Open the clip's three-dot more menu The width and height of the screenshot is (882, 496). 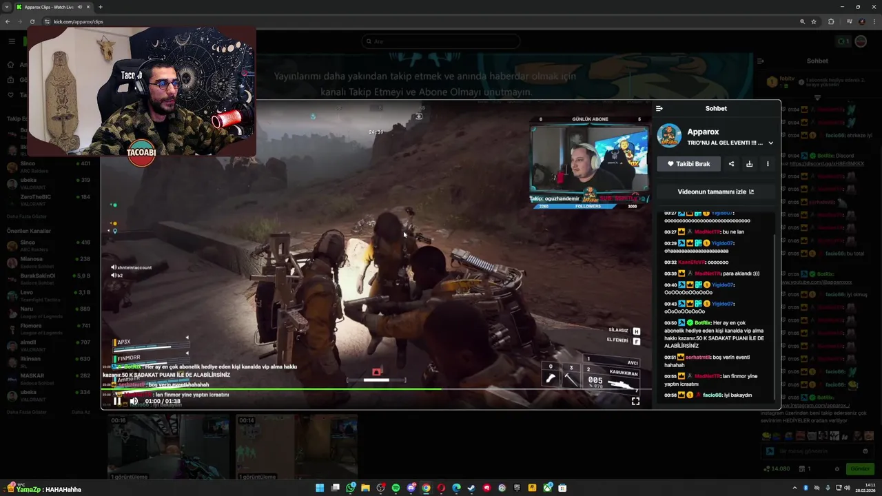[x=768, y=164]
